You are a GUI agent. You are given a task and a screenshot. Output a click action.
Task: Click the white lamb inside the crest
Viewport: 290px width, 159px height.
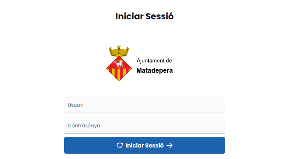click(x=119, y=64)
